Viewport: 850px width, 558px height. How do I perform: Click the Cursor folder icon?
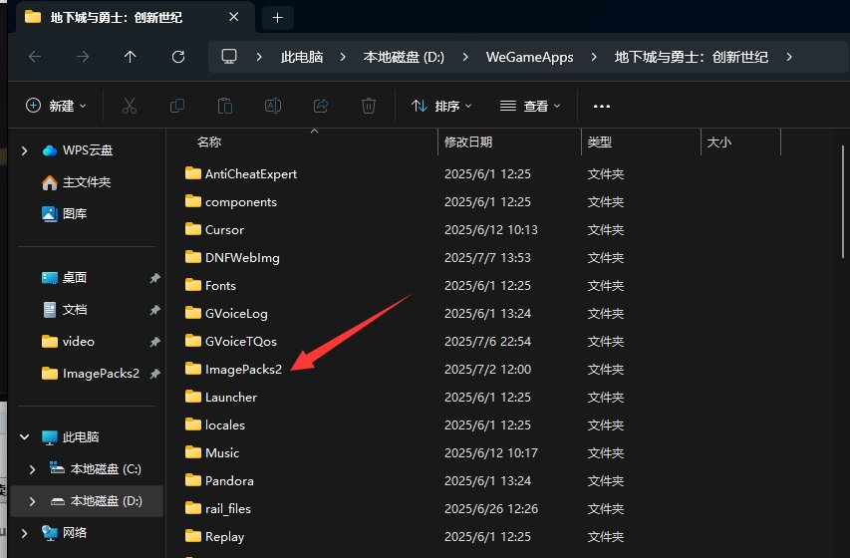[x=193, y=229]
